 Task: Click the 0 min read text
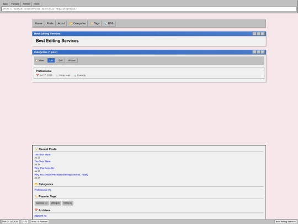(x=65, y=75)
